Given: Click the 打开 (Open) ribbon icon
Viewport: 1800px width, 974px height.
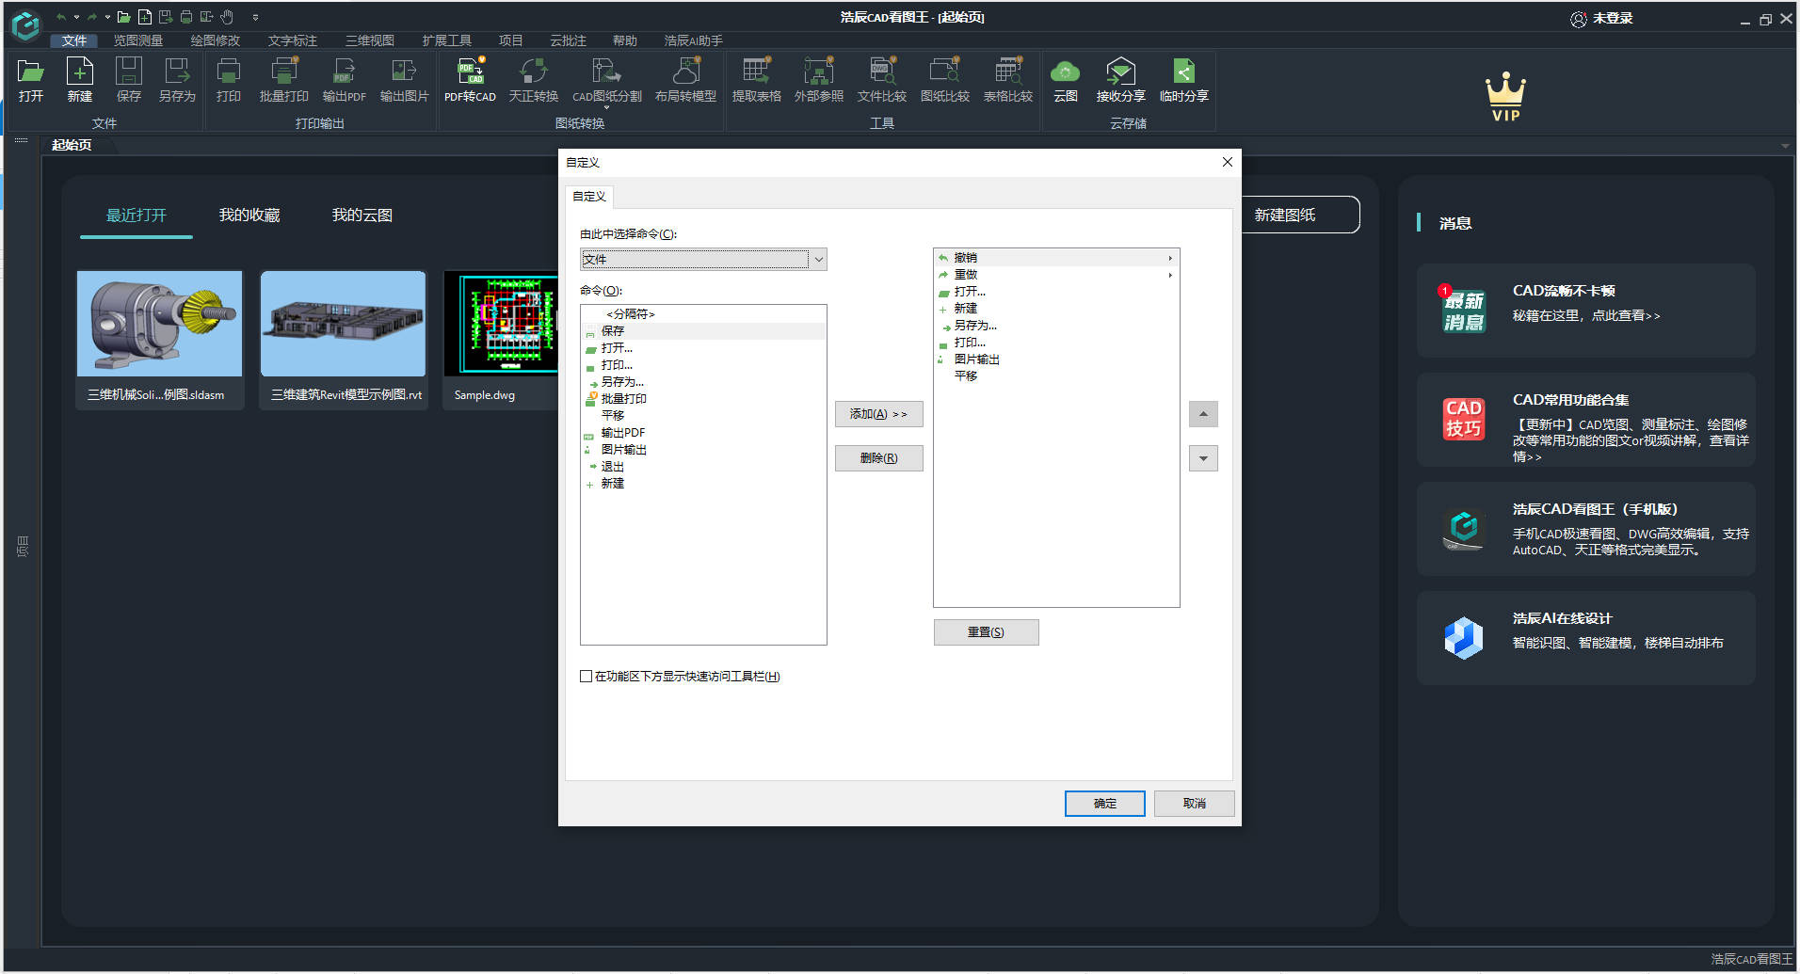Looking at the screenshot, I should (31, 80).
